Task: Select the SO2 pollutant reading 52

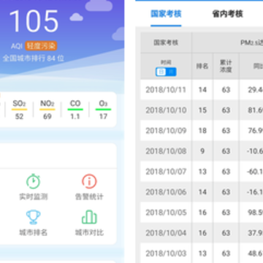Action: (19, 110)
